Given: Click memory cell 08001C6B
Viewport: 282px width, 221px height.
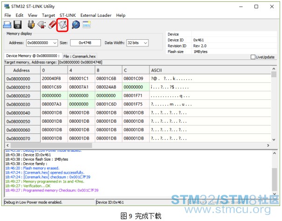Looking at the screenshot, I should point(108,79).
